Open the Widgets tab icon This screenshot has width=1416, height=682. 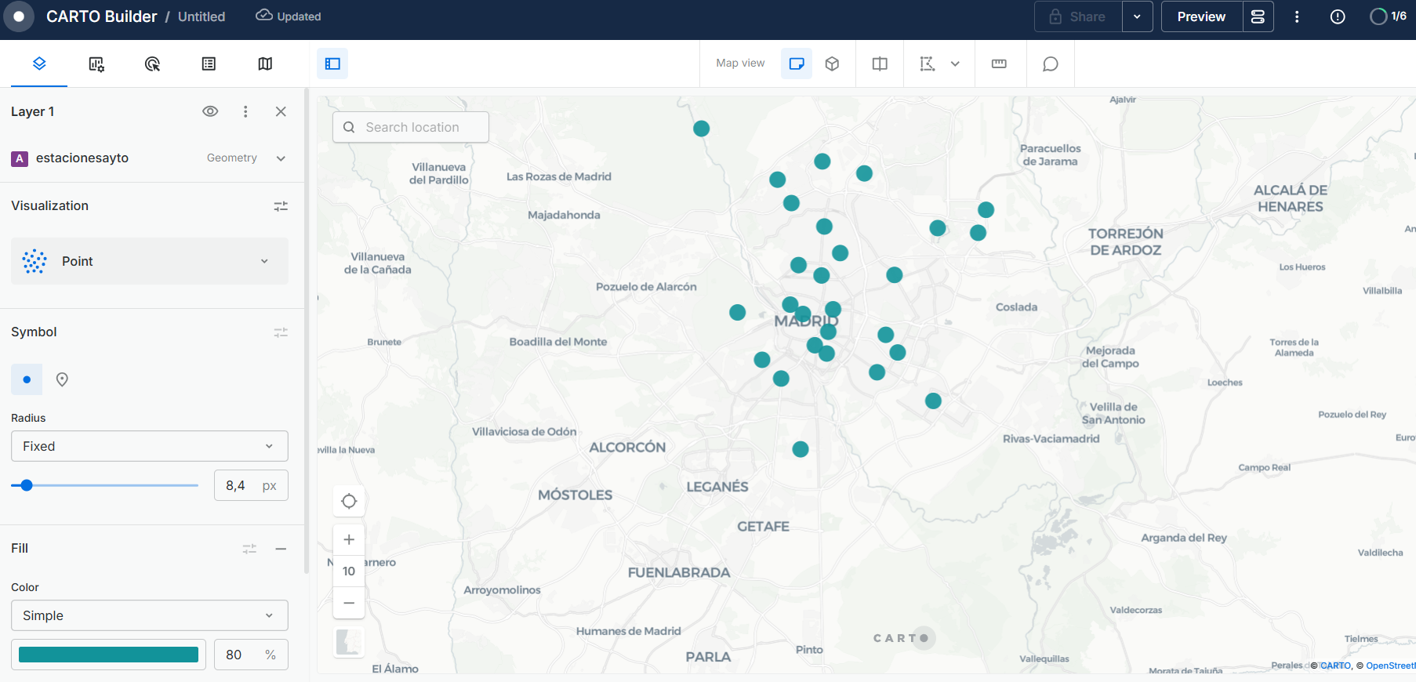pos(96,63)
